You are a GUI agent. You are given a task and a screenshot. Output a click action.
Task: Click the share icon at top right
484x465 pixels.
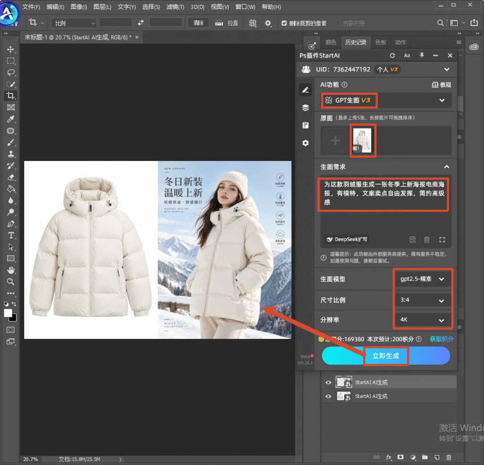tap(474, 23)
